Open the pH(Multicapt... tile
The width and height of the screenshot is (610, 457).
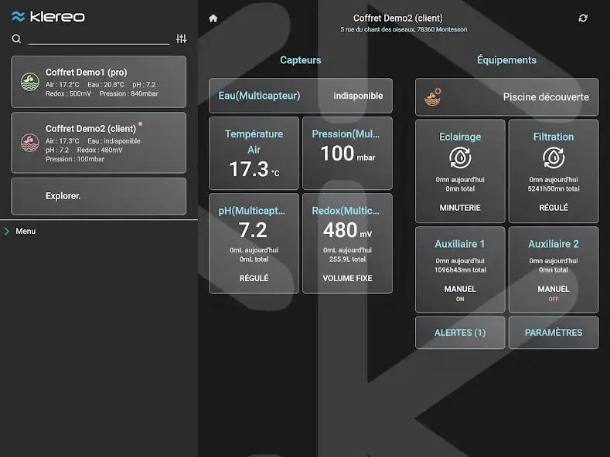click(254, 243)
